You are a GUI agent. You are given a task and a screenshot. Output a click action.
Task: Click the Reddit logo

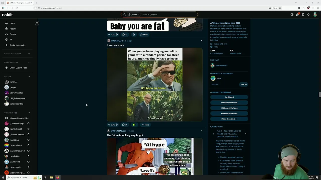click(x=7, y=14)
